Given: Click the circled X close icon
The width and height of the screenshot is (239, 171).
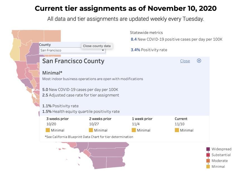Looking at the screenshot, I should (x=199, y=61).
